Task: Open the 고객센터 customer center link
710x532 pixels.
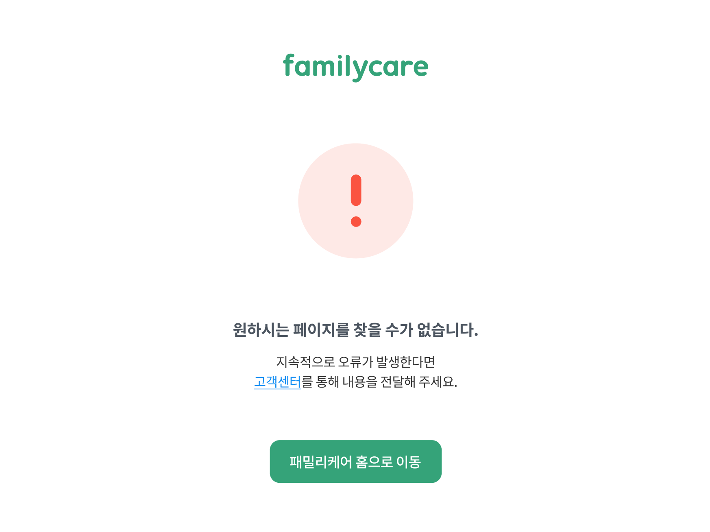Action: (x=277, y=382)
